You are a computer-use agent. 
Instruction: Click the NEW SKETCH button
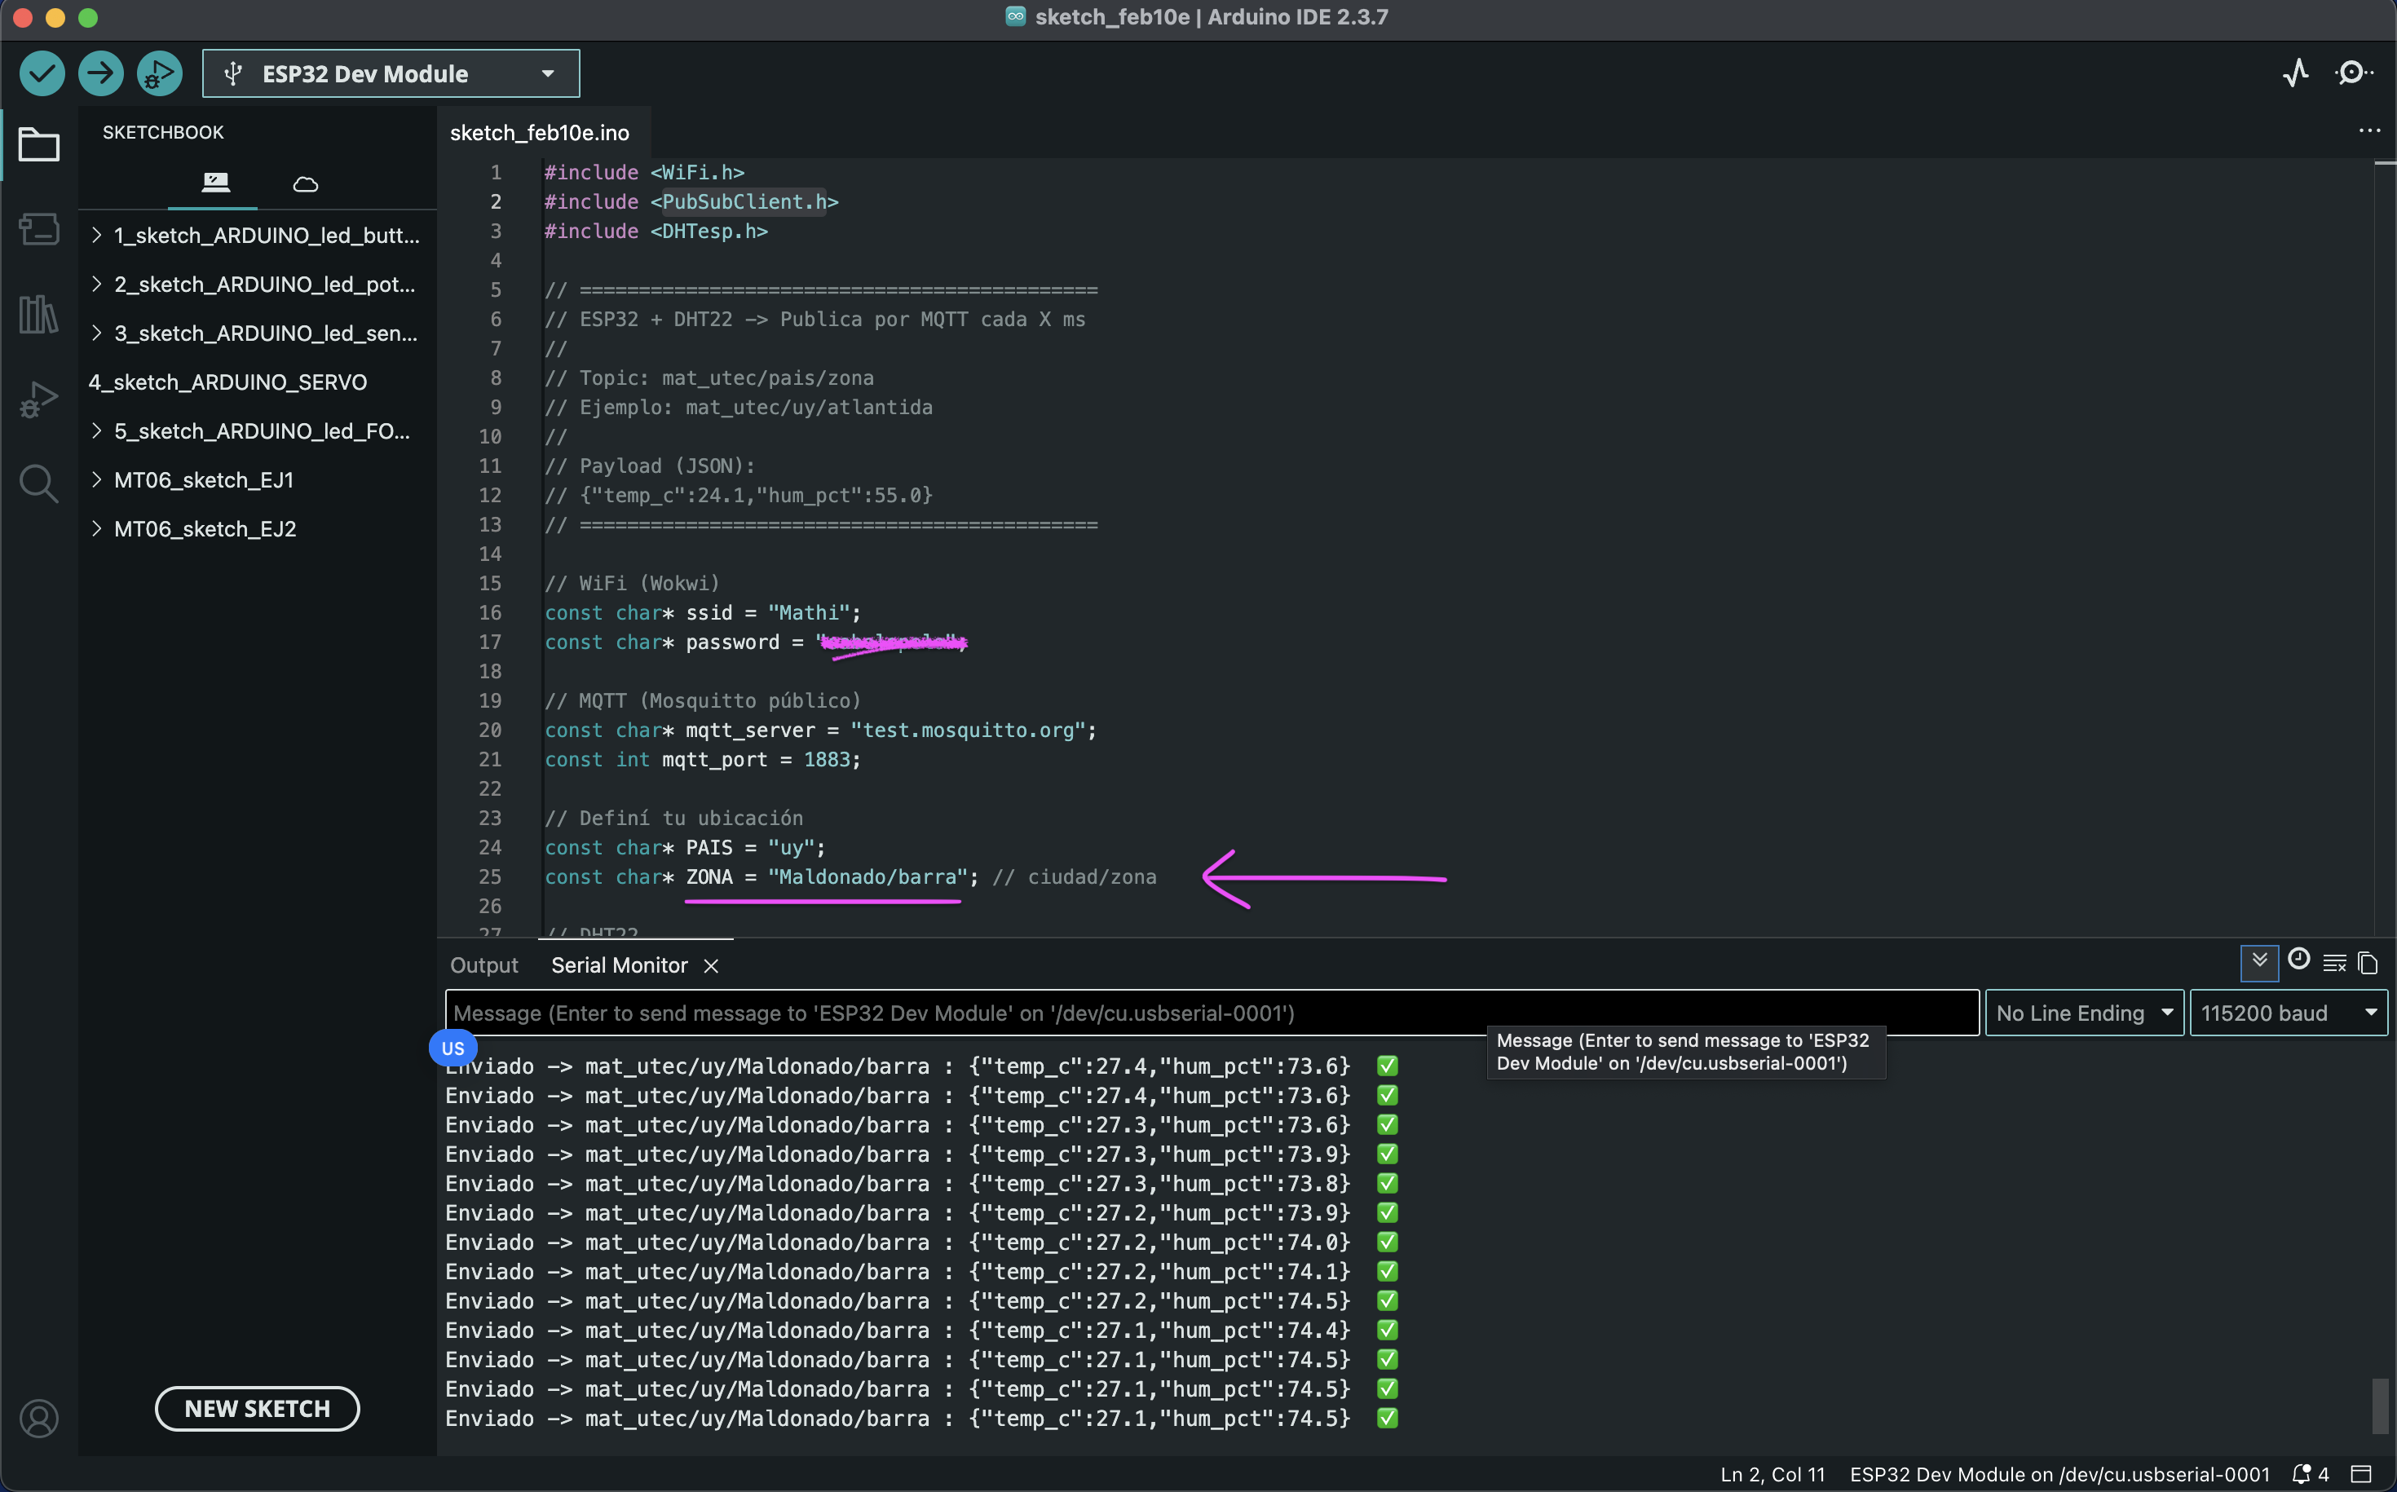[x=257, y=1408]
